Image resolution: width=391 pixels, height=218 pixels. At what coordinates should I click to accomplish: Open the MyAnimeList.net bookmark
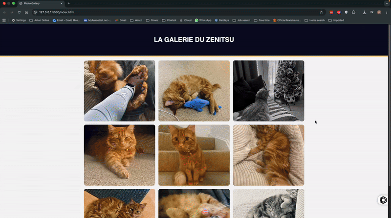[x=97, y=20]
